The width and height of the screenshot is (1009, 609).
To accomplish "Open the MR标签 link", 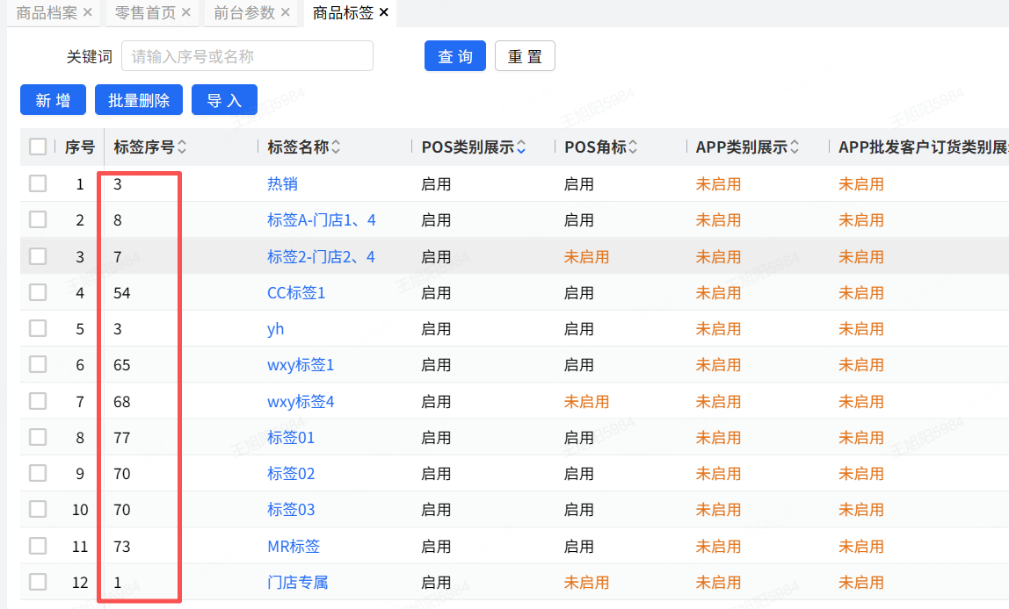I will [294, 546].
